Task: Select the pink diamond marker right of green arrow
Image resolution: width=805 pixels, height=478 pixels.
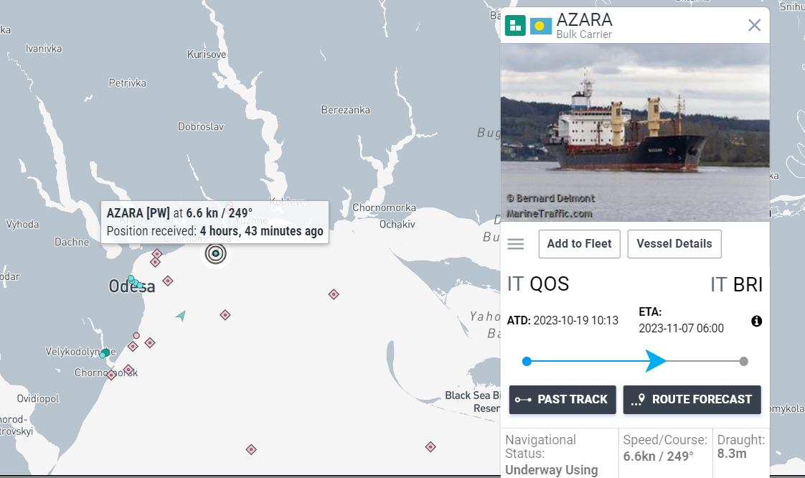Action: pyautogui.click(x=225, y=314)
